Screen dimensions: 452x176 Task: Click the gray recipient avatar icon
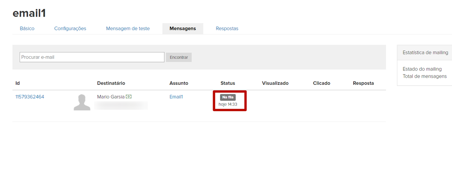click(82, 102)
